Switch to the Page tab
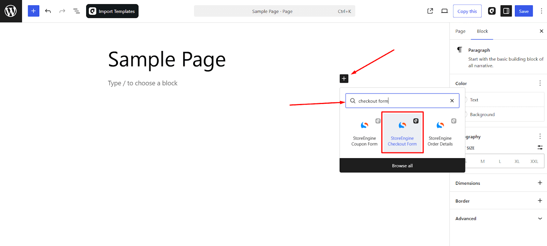Viewport: 547px width, 246px height. pyautogui.click(x=460, y=31)
